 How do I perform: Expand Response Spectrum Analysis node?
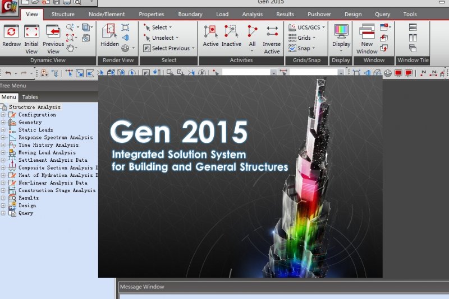pyautogui.click(x=3, y=137)
